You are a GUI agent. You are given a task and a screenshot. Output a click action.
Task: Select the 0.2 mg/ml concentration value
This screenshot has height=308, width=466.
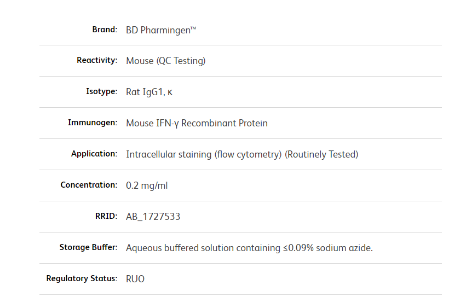click(147, 185)
